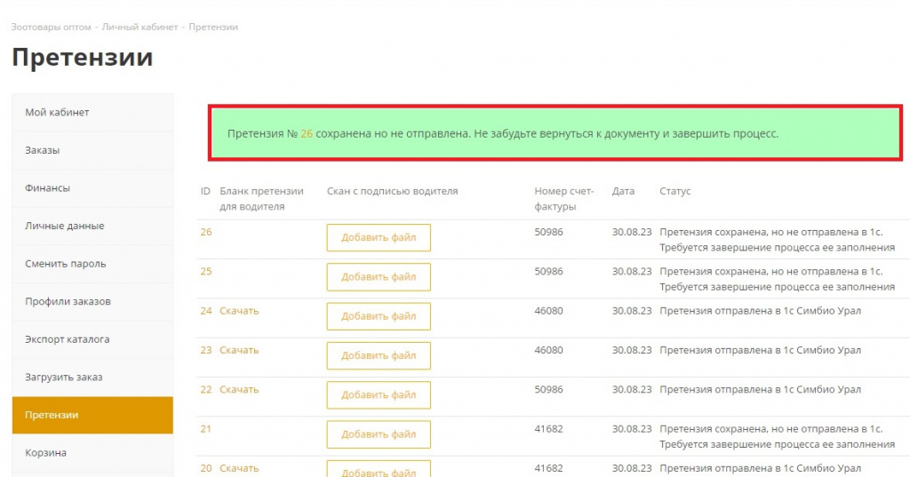Screen dimensions: 910x477
Task: Select Личные данные sidebar item
Action: click(92, 226)
